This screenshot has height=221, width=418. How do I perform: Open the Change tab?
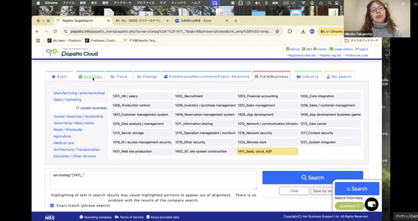(147, 77)
